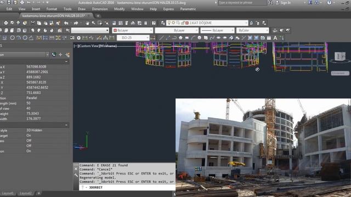The image size is (351, 197).
Task: Click the command line input field
Action: pos(127,187)
